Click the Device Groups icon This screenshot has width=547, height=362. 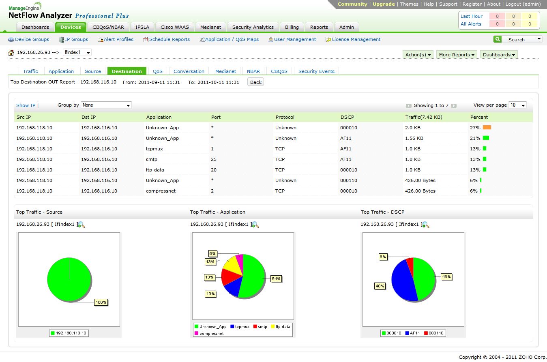(11, 40)
